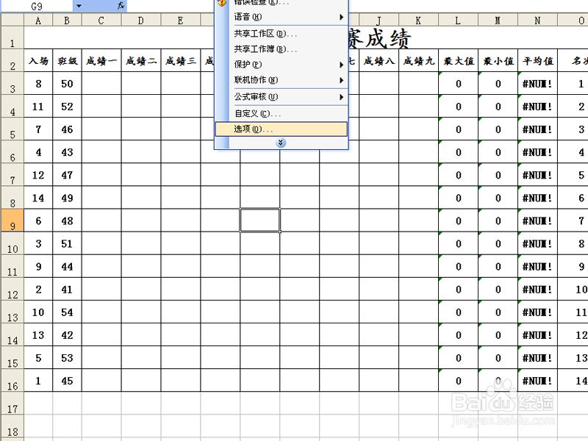Select column L header
The height and width of the screenshot is (441, 588).
(458, 21)
